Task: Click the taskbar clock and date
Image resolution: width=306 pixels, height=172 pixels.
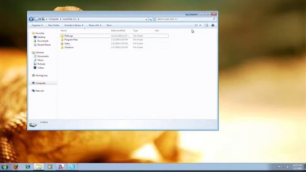Action: pyautogui.click(x=297, y=167)
